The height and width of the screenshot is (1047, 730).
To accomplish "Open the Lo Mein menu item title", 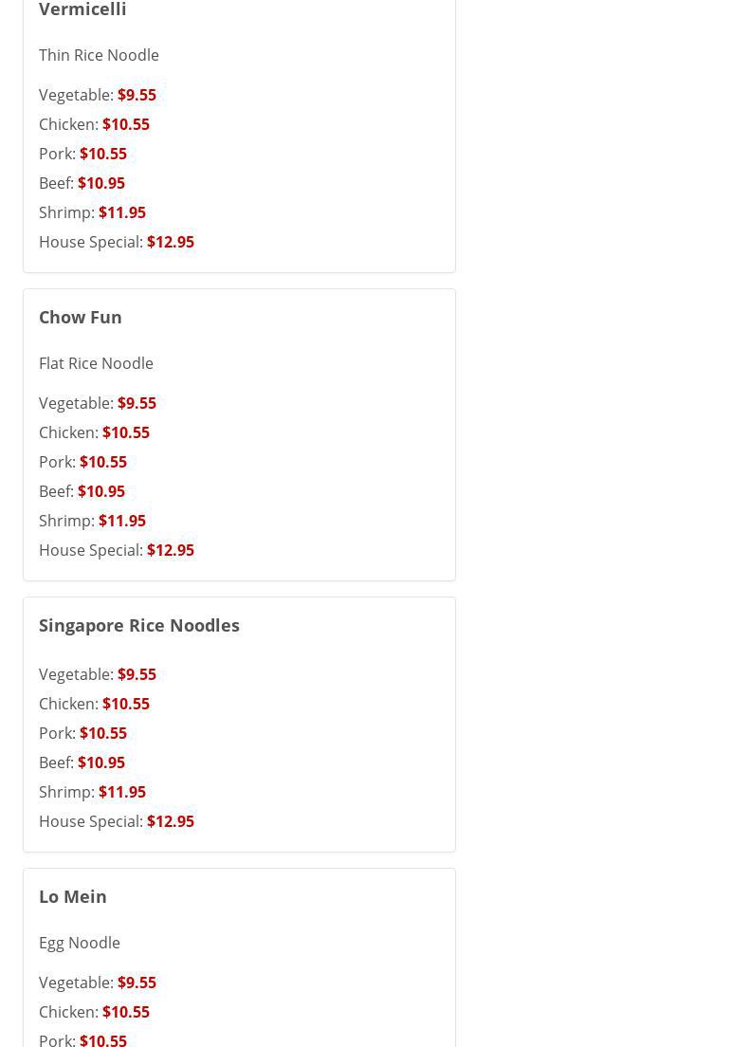I will (73, 896).
